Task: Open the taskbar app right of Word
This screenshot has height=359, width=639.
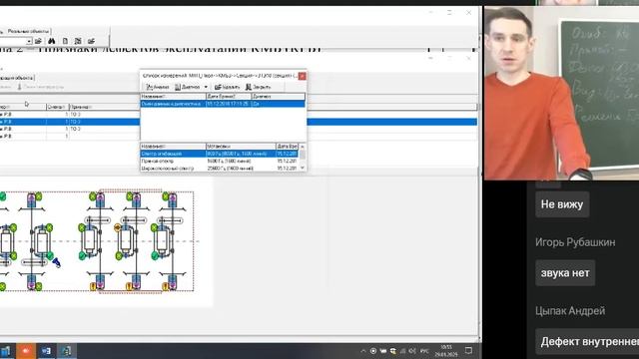Action: click(66, 351)
